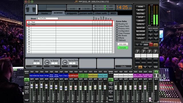Open the chan safe tab
Screen dimensions: 183x103
[101, 13]
